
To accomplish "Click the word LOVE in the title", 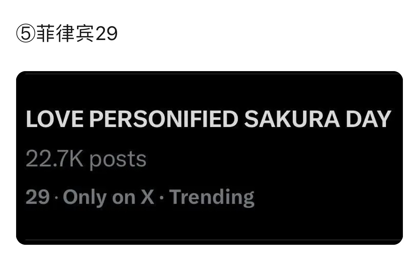I will coord(55,119).
